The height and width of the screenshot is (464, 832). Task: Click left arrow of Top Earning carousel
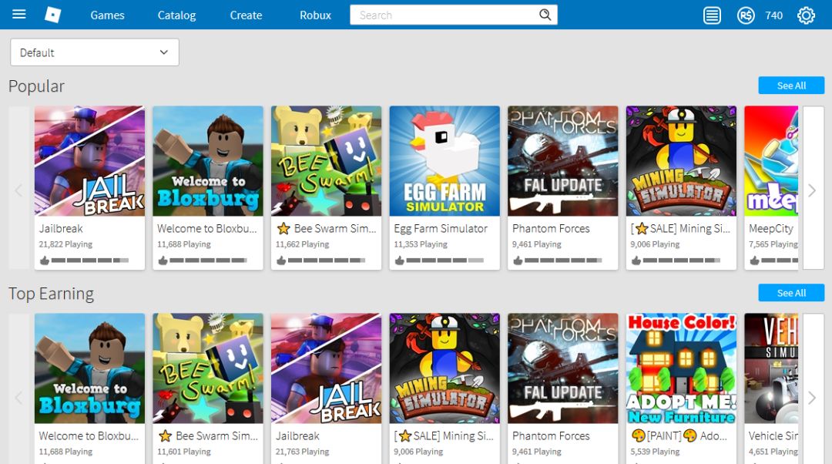18,397
